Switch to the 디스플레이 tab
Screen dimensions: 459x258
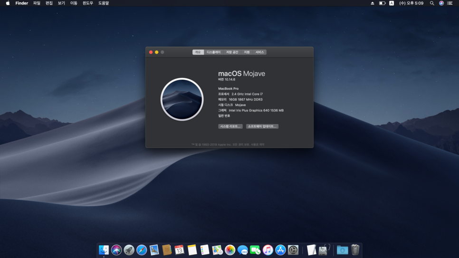213,52
